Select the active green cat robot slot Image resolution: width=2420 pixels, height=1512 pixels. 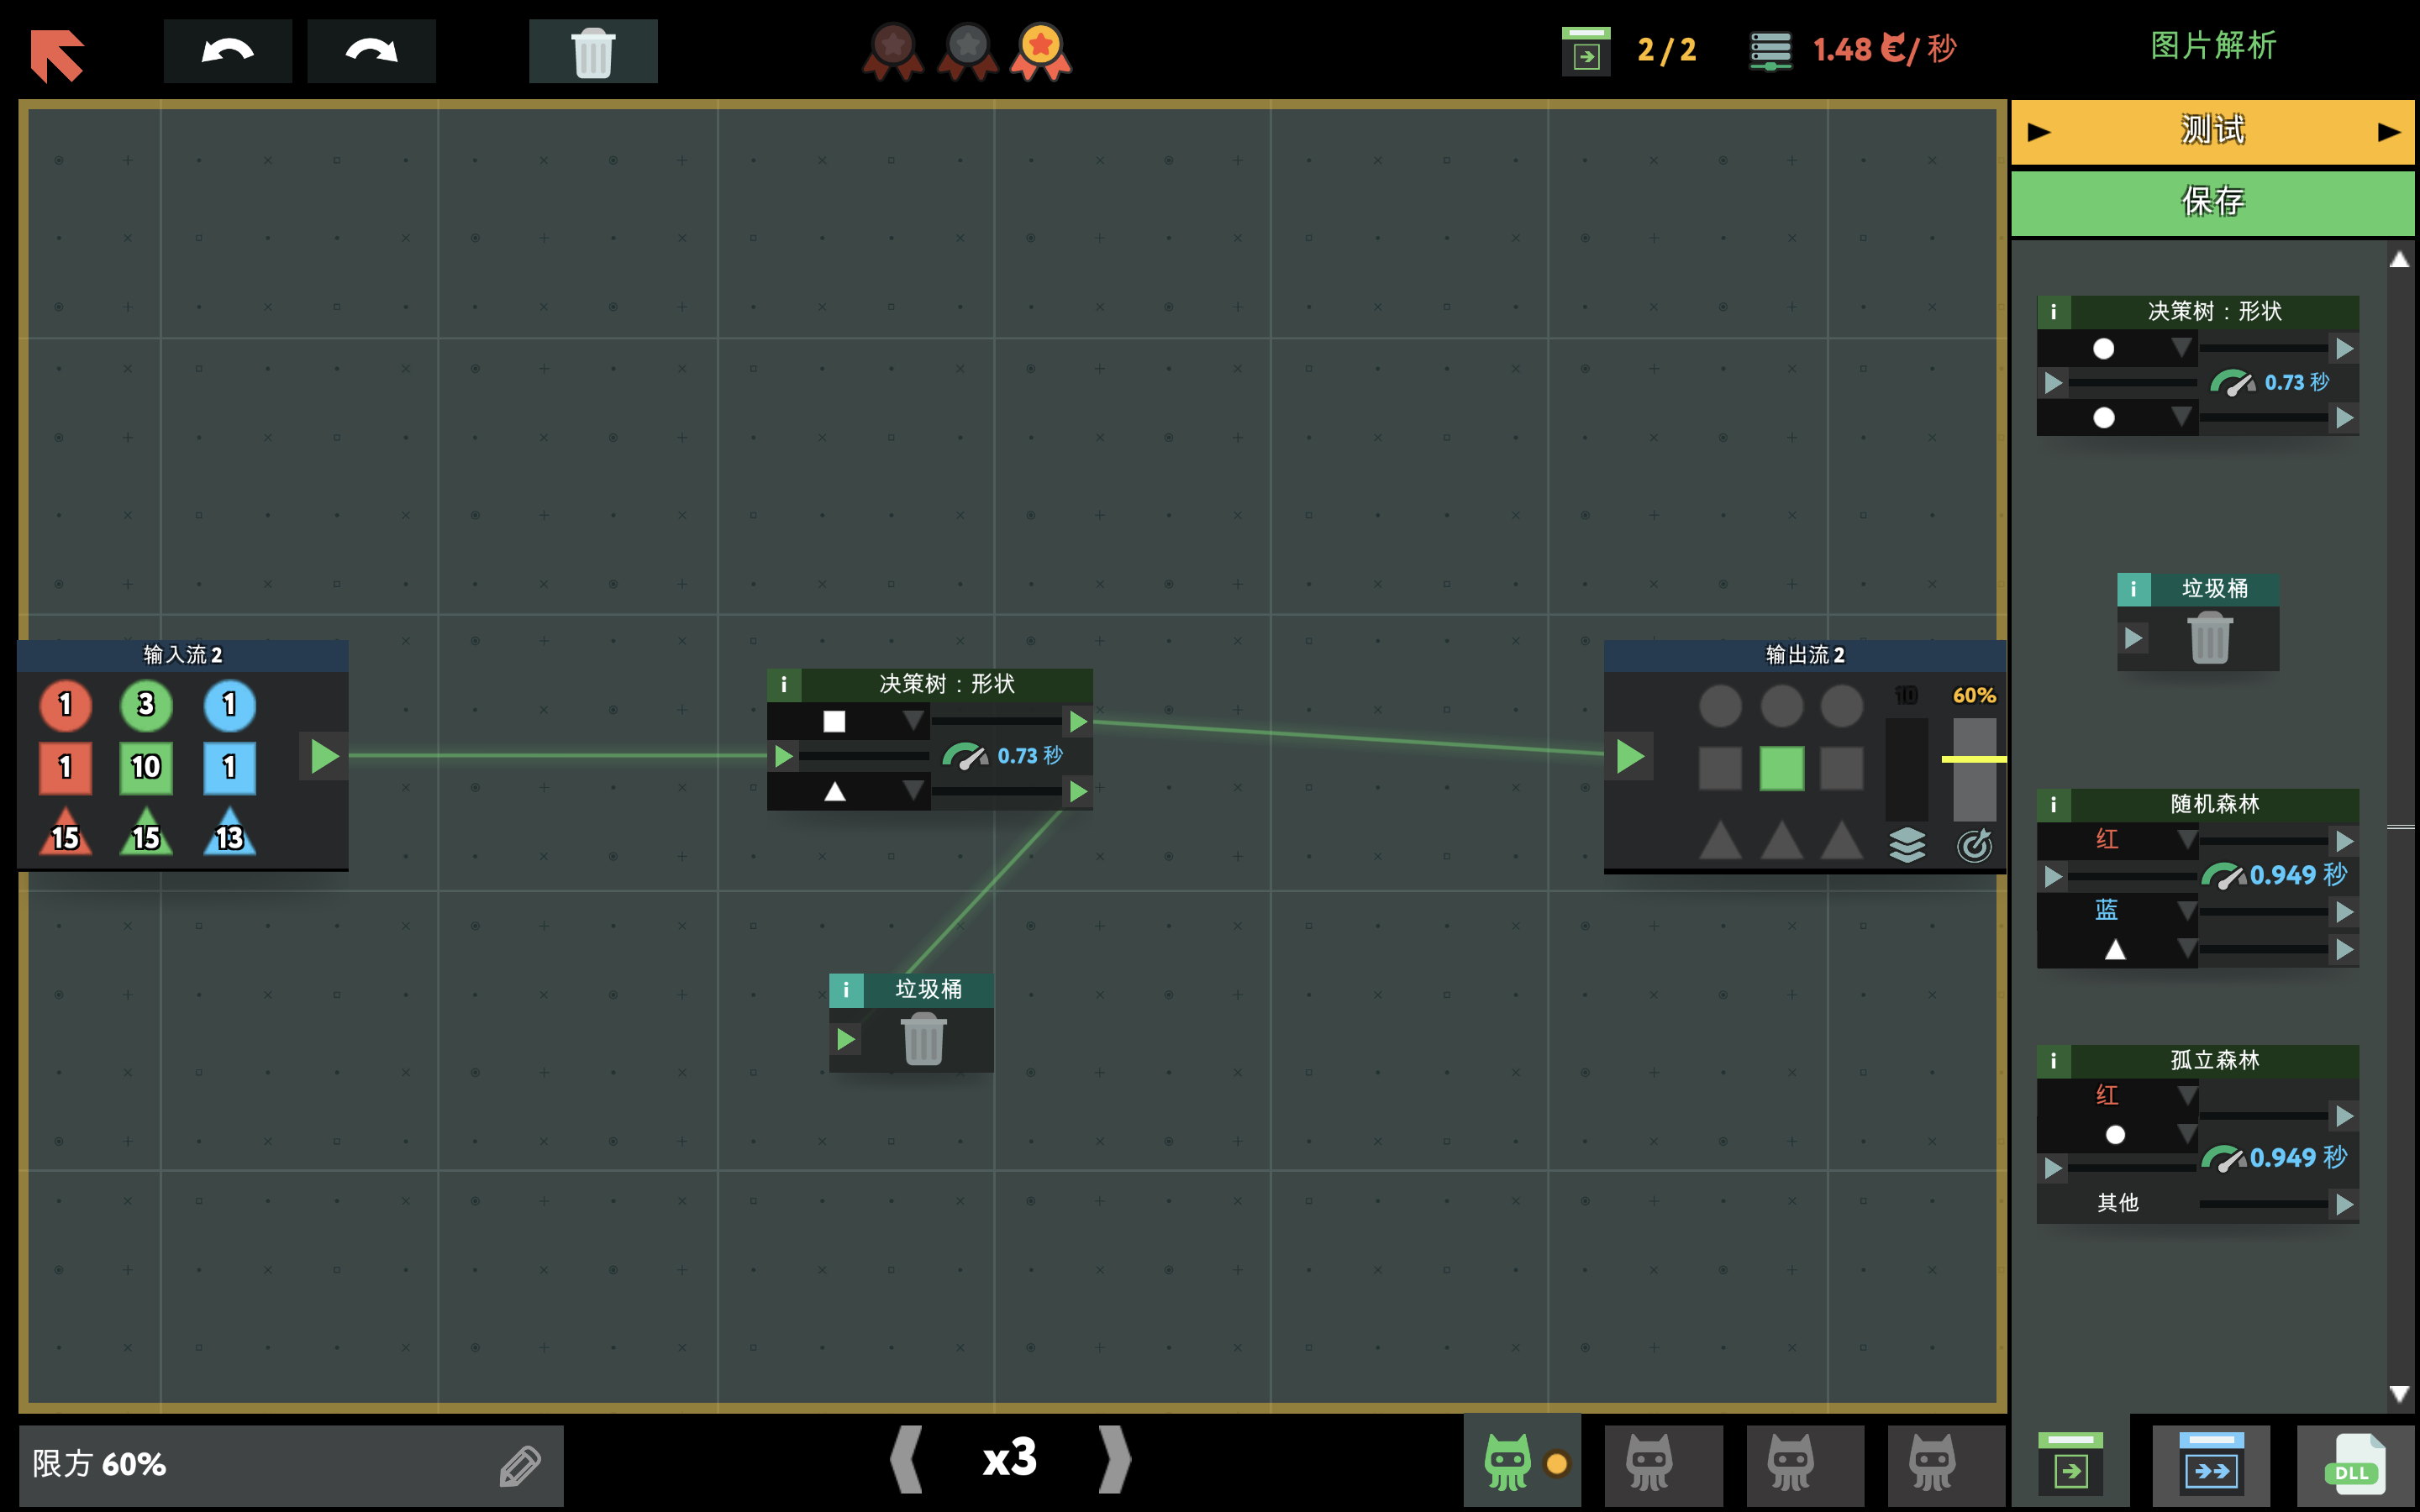[1509, 1463]
